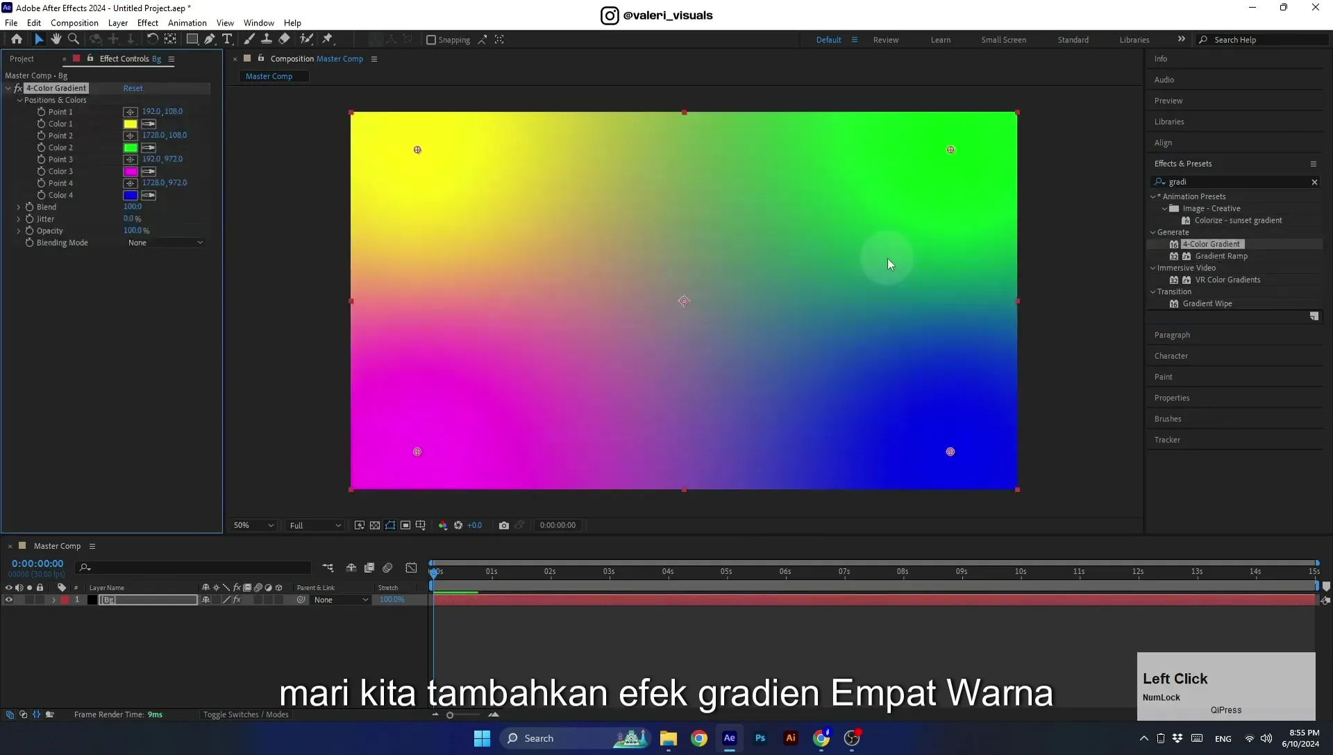Select the Brush tool

249,40
